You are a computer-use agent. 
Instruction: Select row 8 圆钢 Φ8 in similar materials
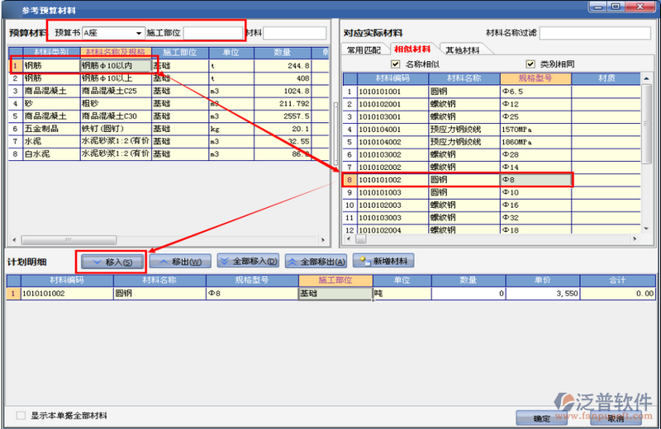point(456,179)
